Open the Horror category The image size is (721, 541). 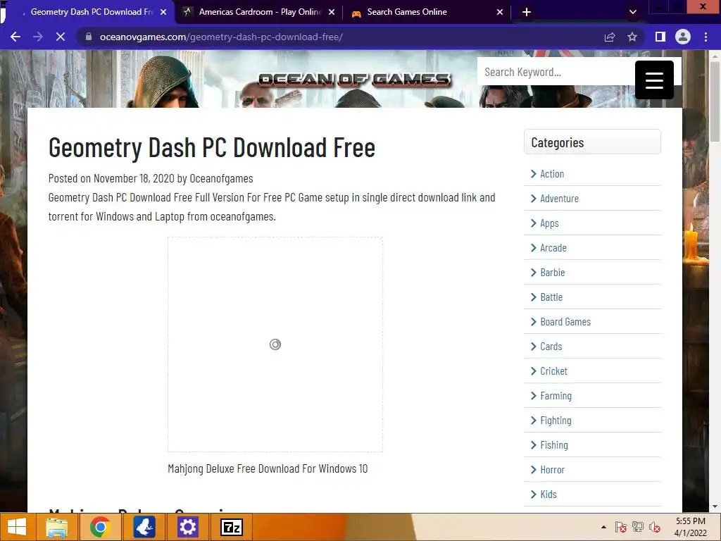[x=552, y=470]
